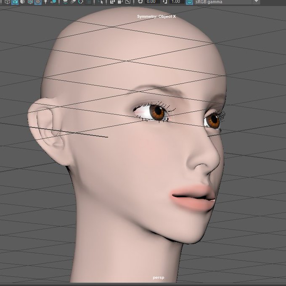Viewport: 286px width, 286px height.
Task: Click the Symmetry: Object X heads-up label
Action: coord(156,16)
